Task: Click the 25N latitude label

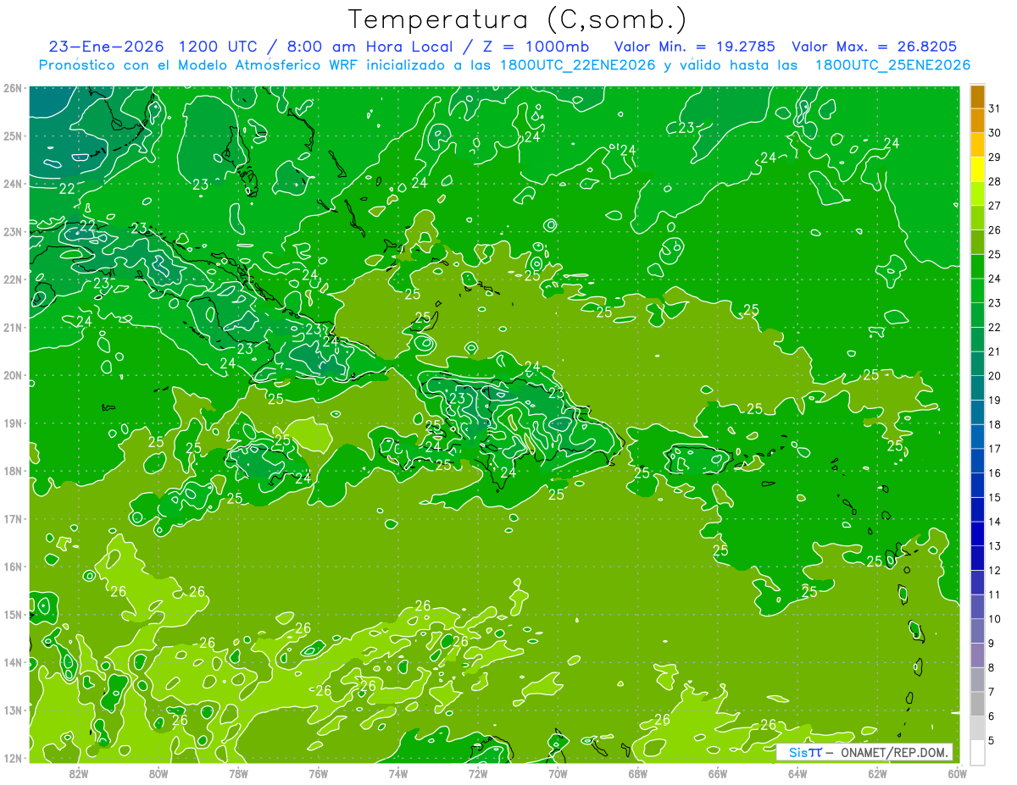Action: 12,136
